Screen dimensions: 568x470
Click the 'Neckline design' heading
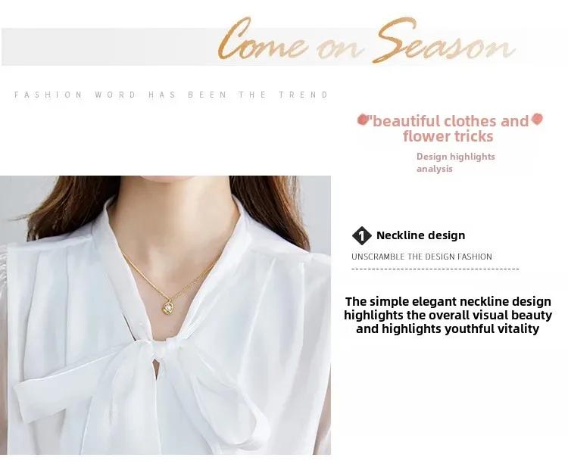tap(420, 235)
